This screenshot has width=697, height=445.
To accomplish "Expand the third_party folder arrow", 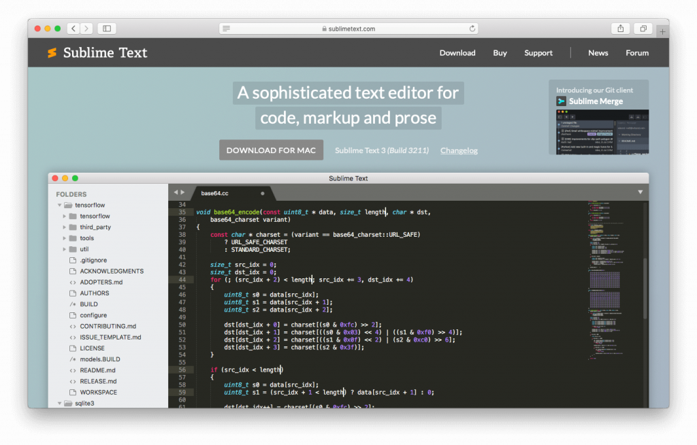I will tap(65, 227).
